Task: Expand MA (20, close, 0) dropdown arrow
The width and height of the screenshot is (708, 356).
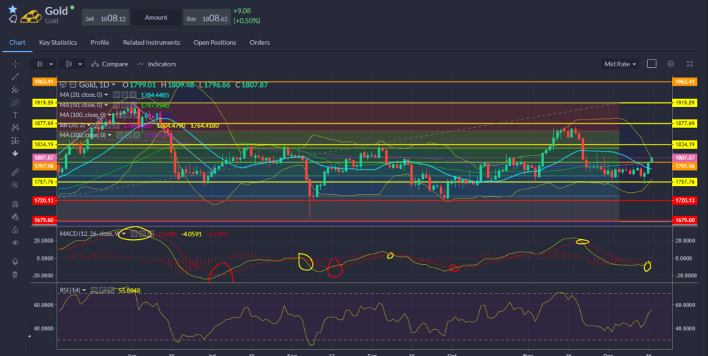Action: pos(106,95)
